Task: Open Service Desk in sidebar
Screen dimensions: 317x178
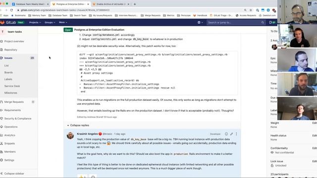Action: pos(12,86)
